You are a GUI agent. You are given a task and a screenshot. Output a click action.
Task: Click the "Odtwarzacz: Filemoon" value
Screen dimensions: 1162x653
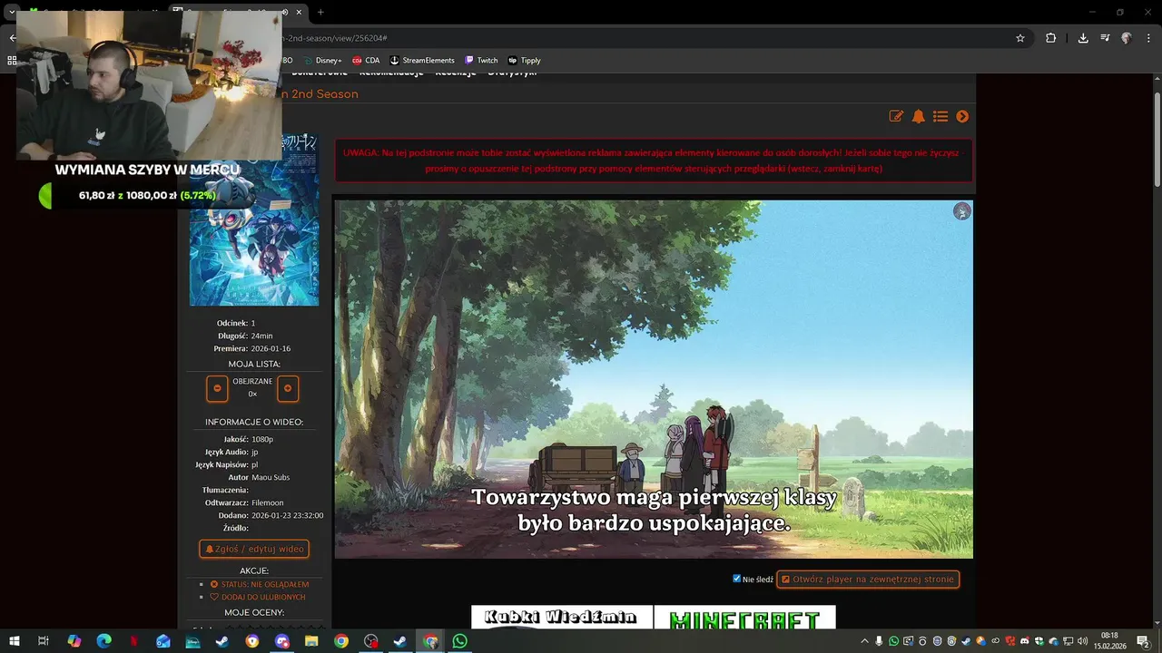[268, 502]
